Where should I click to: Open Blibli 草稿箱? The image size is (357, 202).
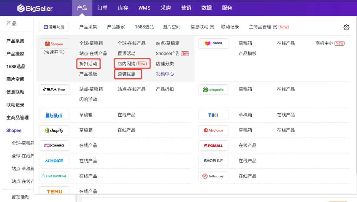click(x=86, y=115)
